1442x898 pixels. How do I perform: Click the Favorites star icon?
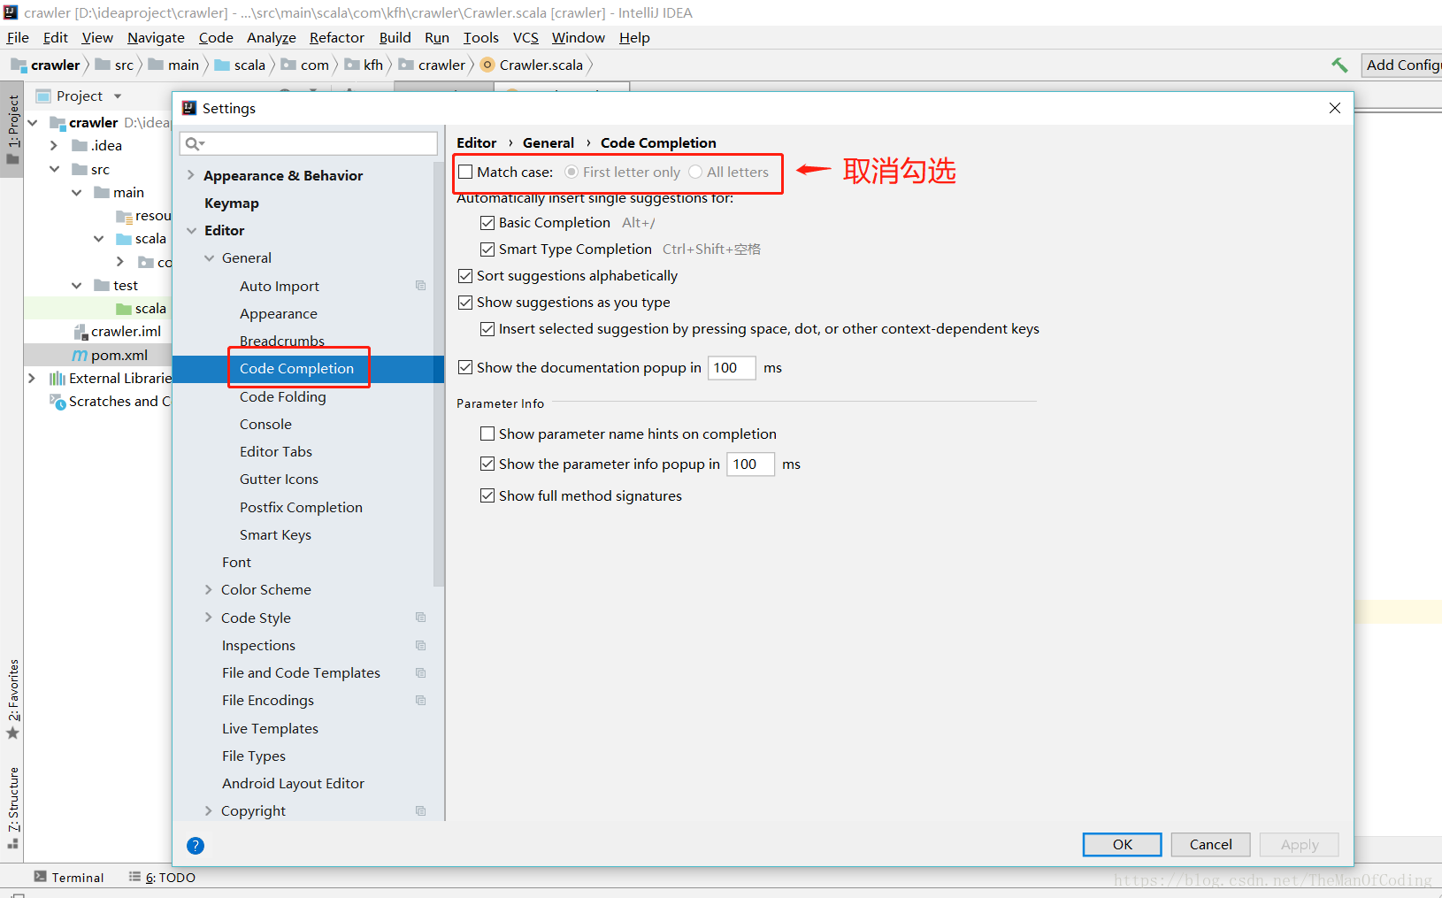pyautogui.click(x=12, y=733)
